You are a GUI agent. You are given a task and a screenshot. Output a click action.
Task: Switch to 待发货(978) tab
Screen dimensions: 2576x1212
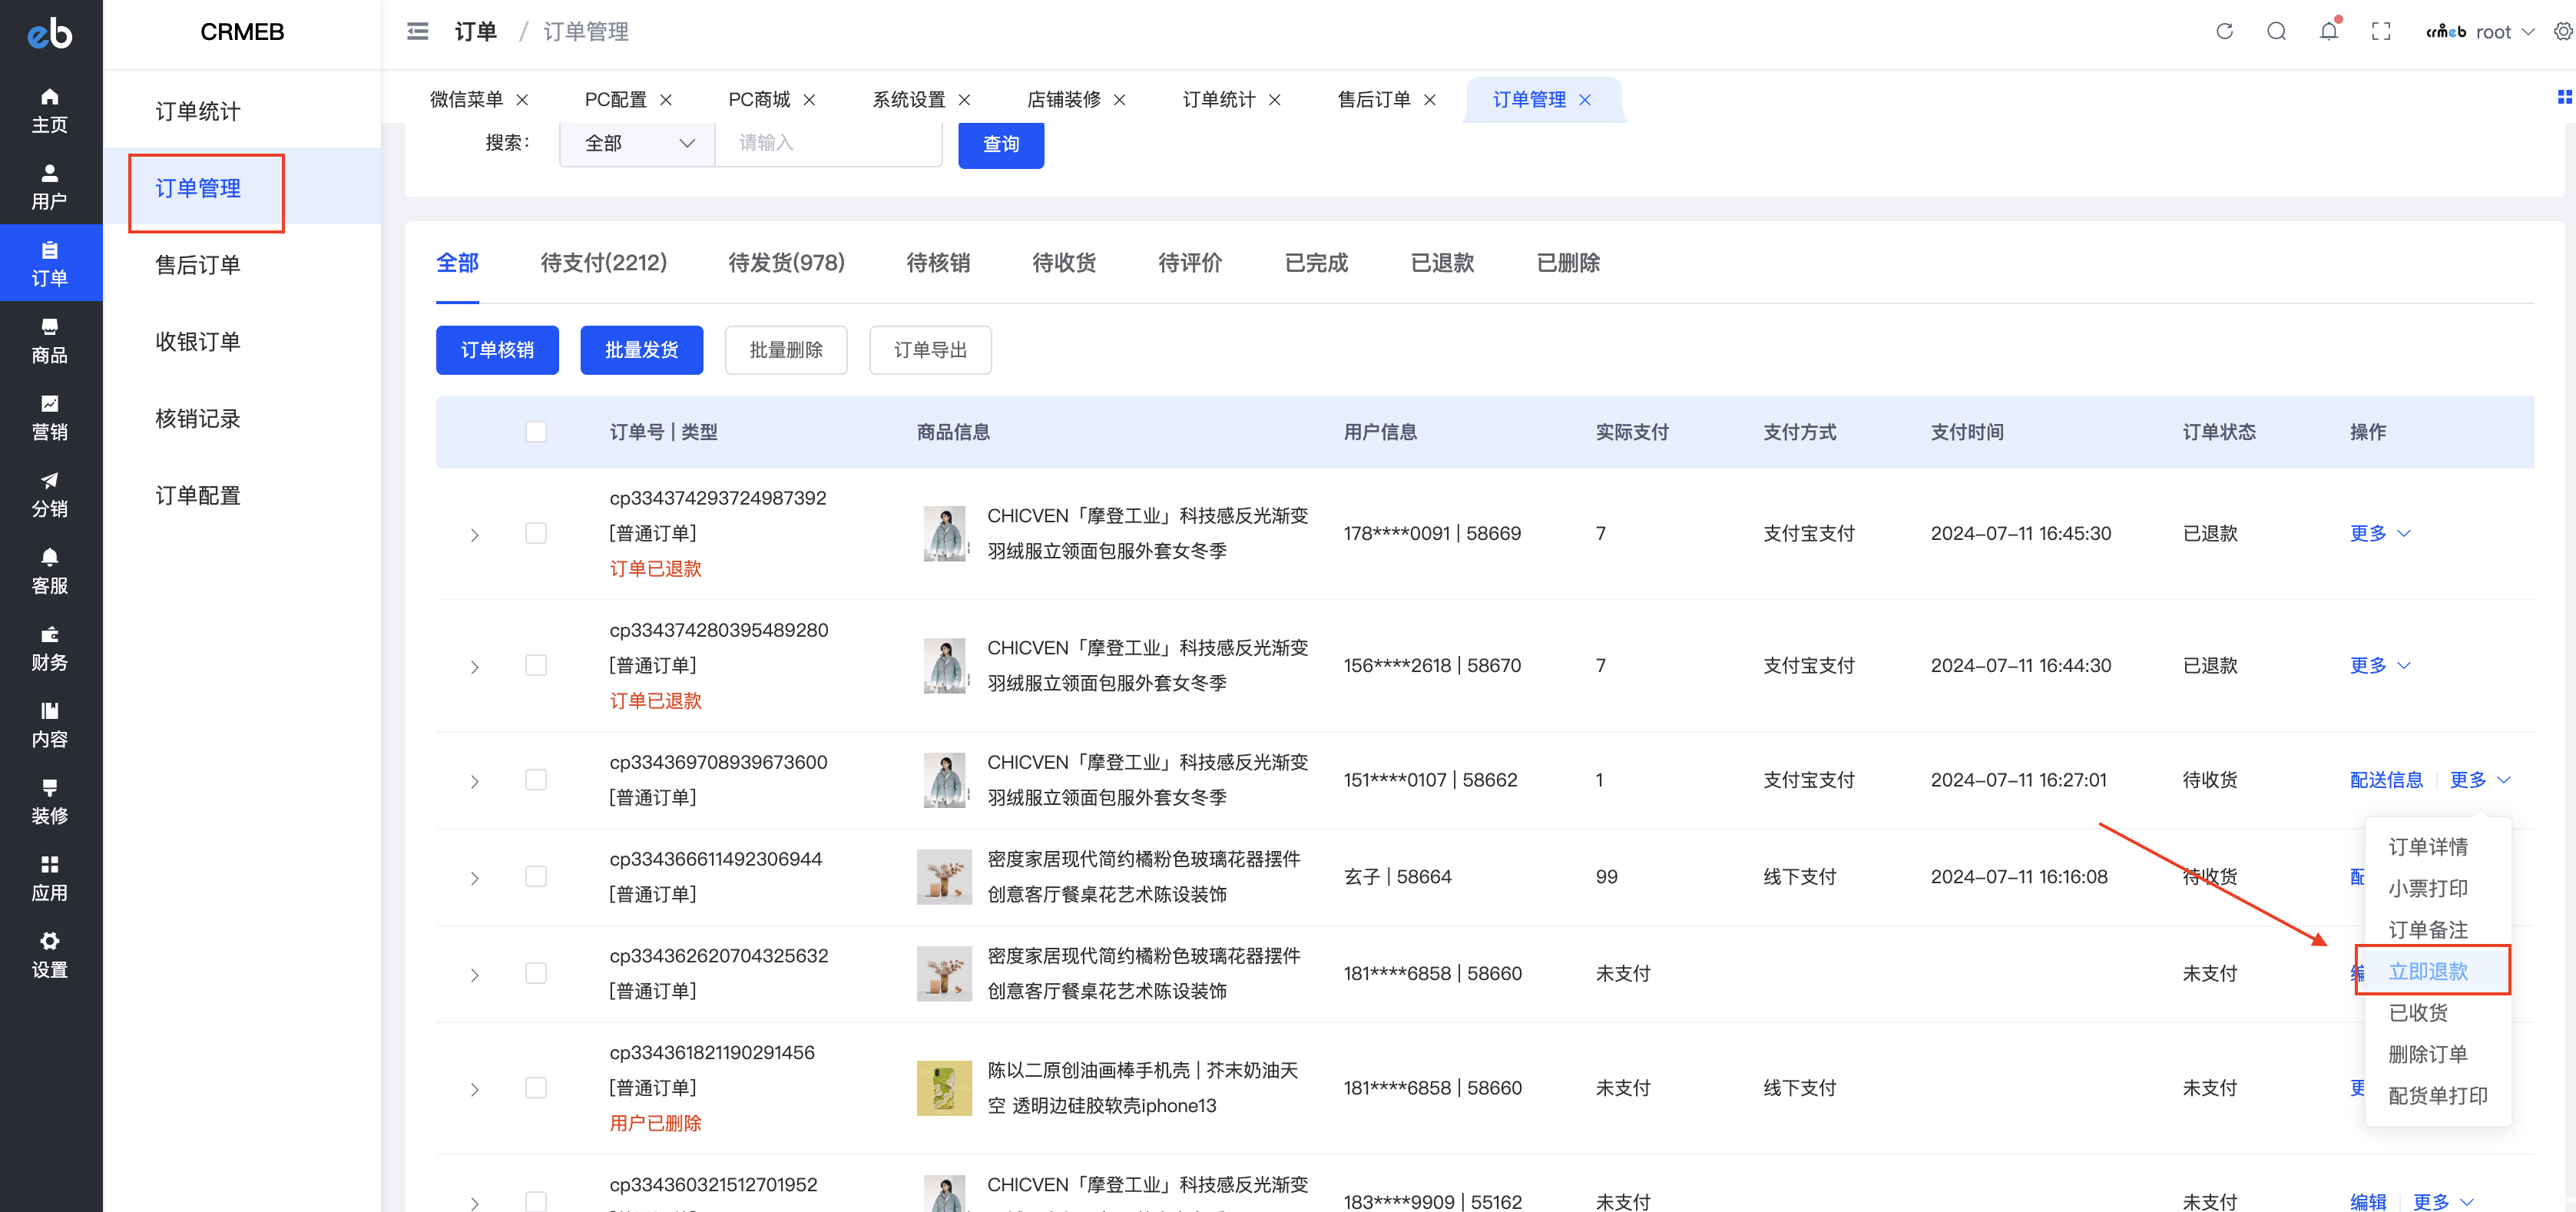786,263
